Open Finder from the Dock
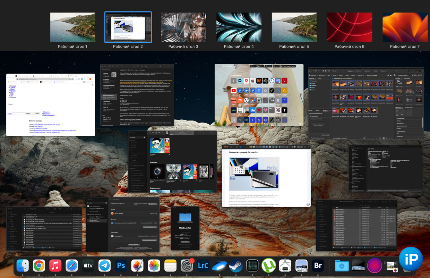430x278 pixels. point(23,266)
